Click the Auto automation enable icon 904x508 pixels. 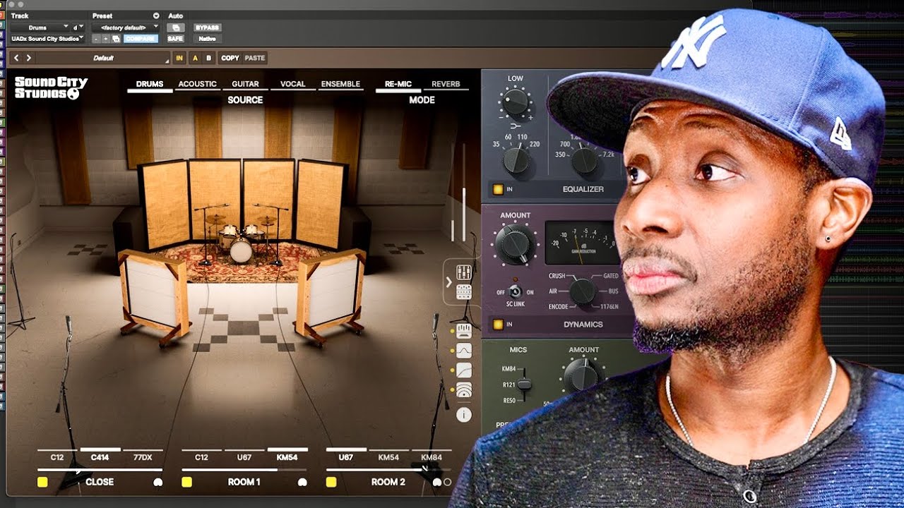175,28
